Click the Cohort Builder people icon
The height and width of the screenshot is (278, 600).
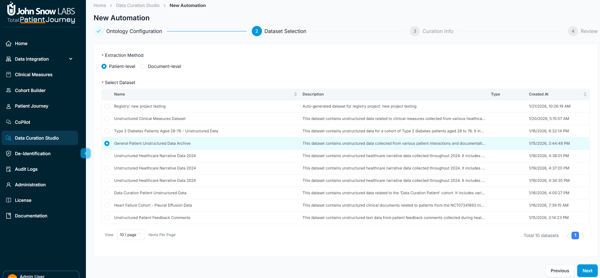[x=9, y=90]
